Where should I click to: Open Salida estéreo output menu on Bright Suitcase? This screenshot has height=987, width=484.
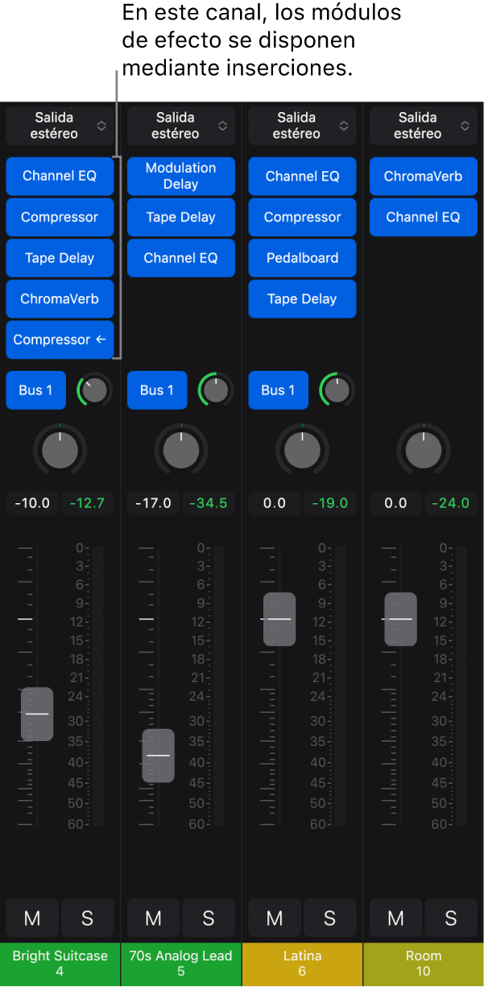[x=60, y=126]
